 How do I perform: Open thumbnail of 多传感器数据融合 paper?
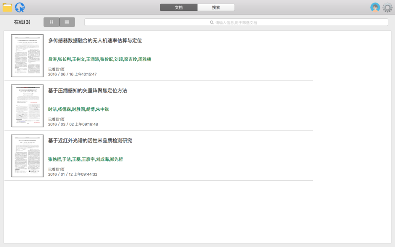click(x=27, y=56)
